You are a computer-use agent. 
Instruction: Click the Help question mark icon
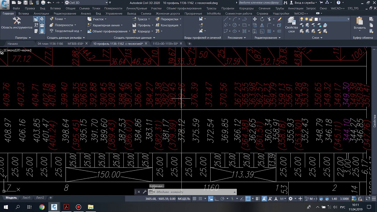[338, 3]
